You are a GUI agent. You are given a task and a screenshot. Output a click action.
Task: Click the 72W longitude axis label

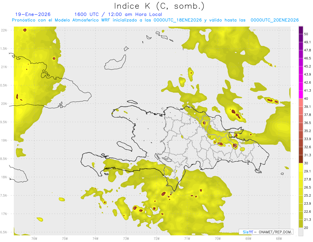click(x=156, y=238)
